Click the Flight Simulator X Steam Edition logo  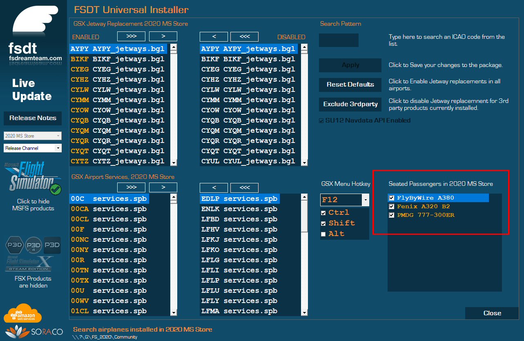[x=29, y=263]
